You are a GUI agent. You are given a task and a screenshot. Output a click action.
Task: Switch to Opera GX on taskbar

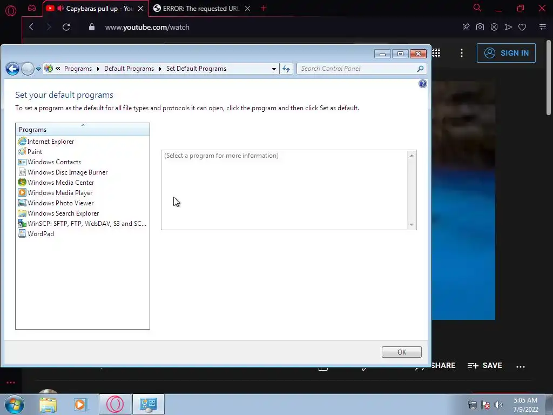point(115,404)
